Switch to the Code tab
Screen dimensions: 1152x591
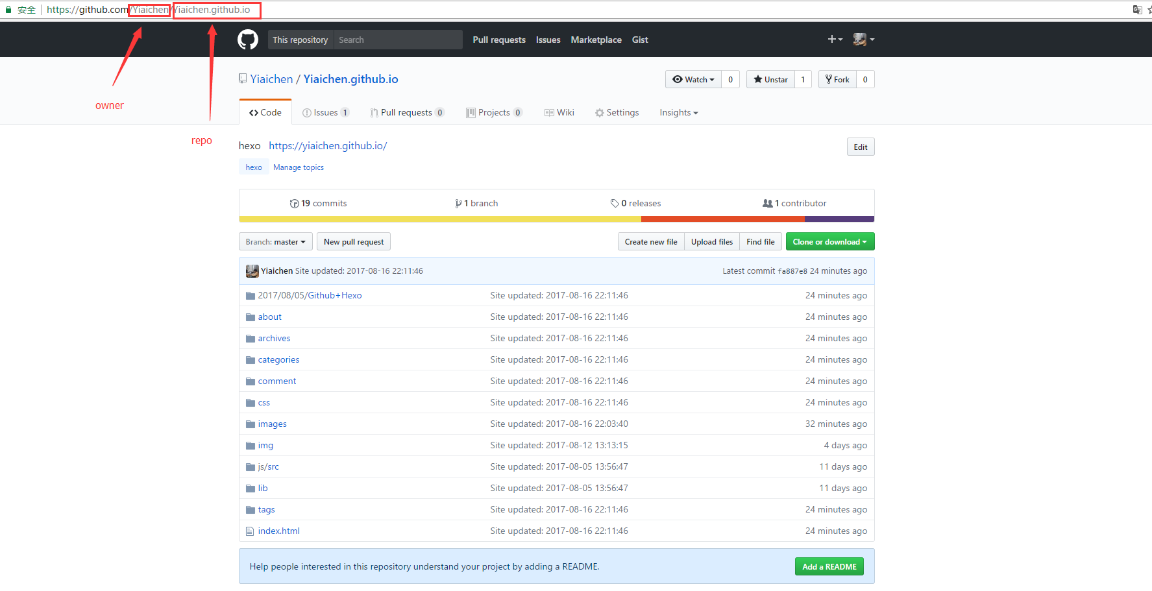265,113
